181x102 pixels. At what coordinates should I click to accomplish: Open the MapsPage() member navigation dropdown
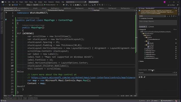coord(113,10)
